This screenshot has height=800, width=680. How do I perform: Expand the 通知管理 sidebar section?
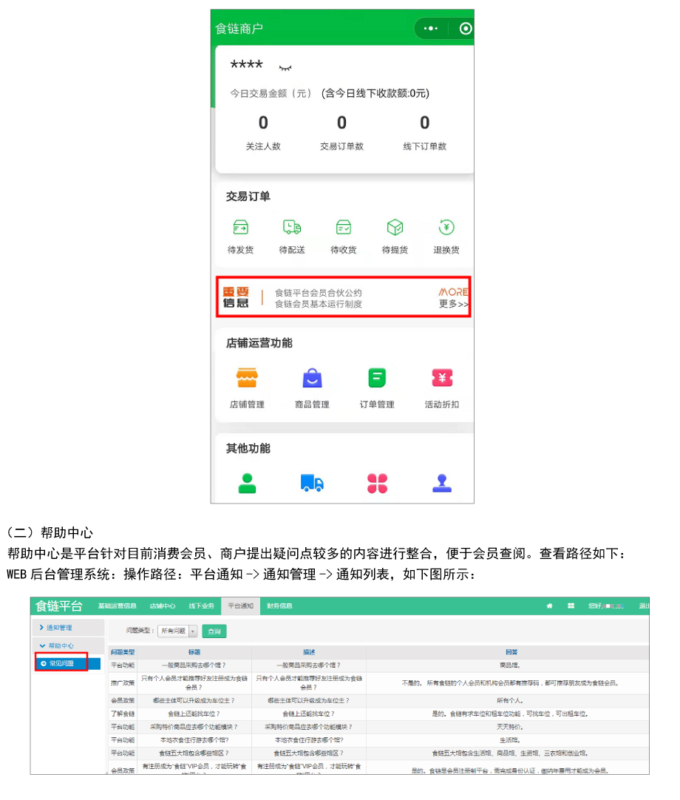59,628
